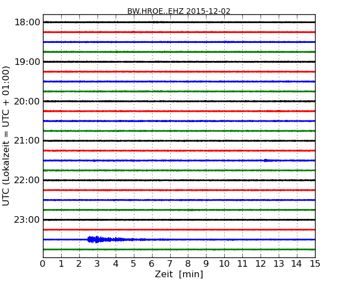Click the black trace at 18:00
The width and height of the screenshot is (358, 286).
pos(179,22)
